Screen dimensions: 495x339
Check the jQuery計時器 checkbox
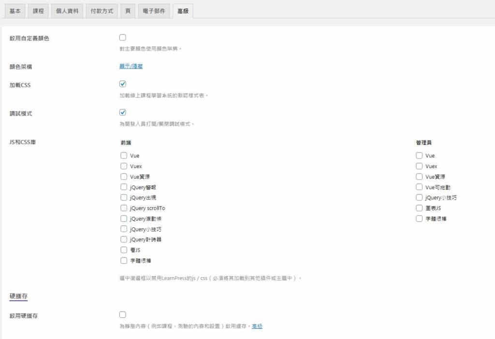click(x=124, y=240)
